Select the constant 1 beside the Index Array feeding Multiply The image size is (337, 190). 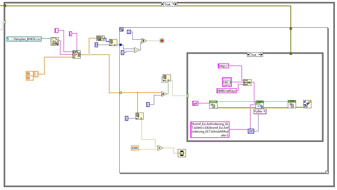pyautogui.click(x=127, y=118)
